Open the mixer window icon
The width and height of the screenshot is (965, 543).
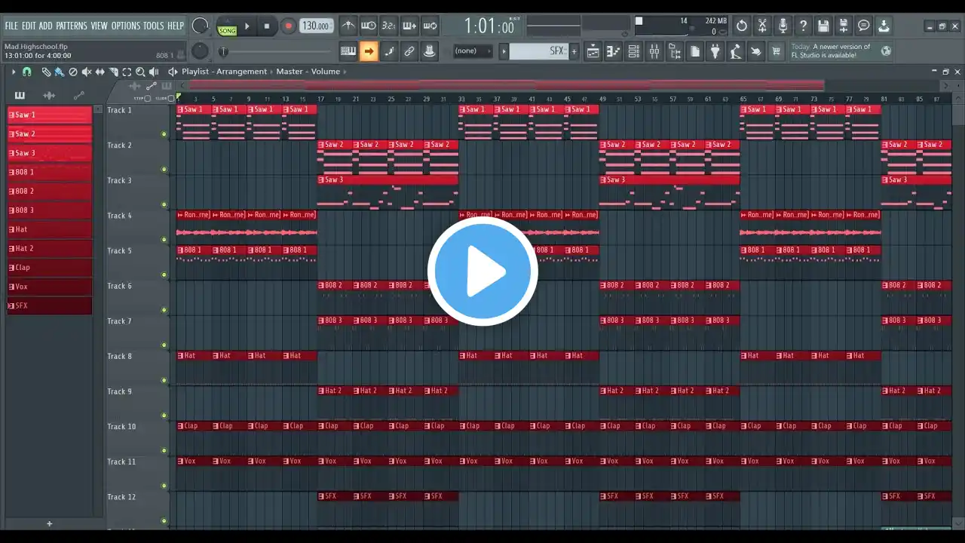654,51
